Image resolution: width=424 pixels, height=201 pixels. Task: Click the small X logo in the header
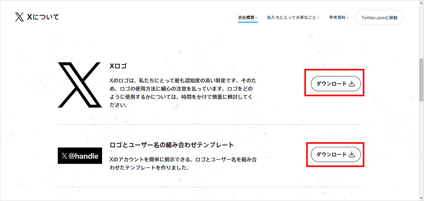pos(19,18)
